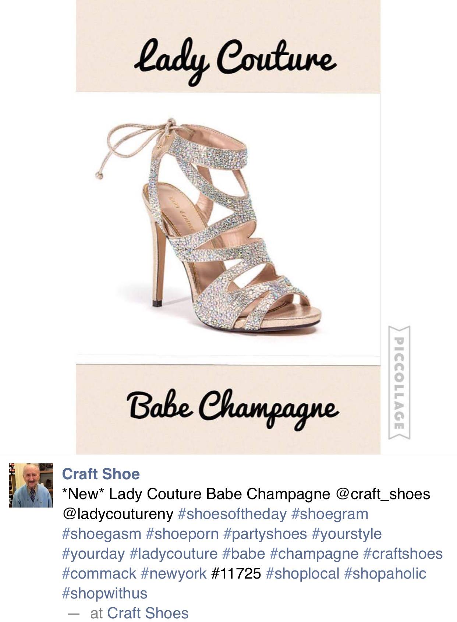Open the Craft Shoes location link
The image size is (457, 622).
[148, 613]
